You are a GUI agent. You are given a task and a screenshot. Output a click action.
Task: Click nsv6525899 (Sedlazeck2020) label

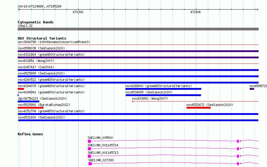(x=41, y=73)
